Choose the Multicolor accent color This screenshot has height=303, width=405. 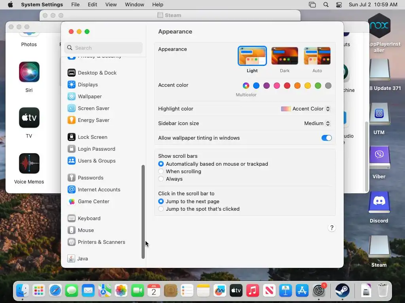[x=246, y=86]
